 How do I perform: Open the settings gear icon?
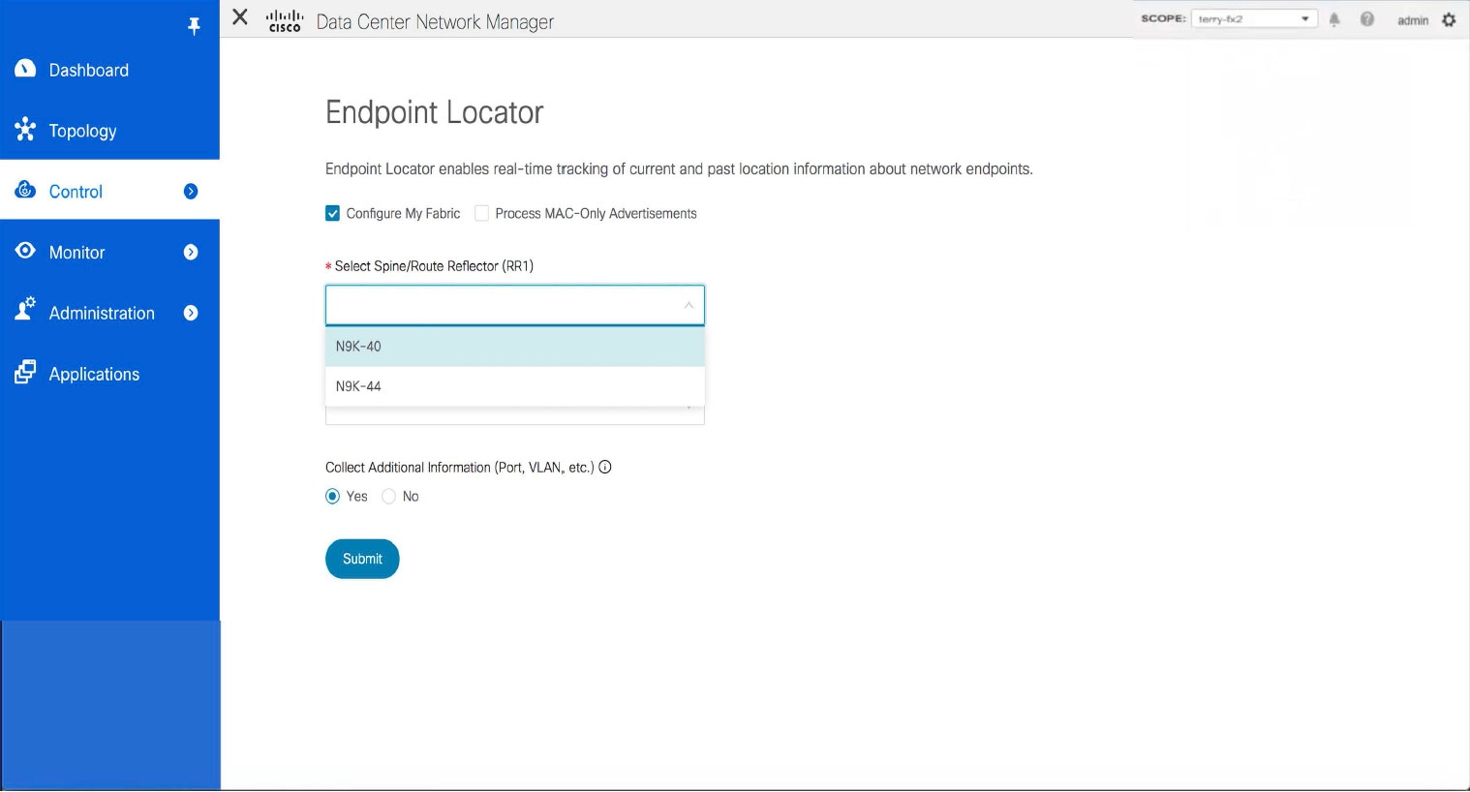click(x=1449, y=19)
